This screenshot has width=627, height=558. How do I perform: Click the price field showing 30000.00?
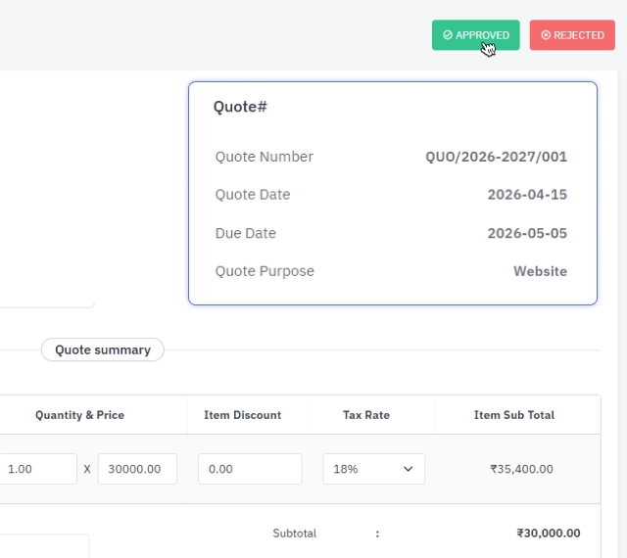(137, 469)
